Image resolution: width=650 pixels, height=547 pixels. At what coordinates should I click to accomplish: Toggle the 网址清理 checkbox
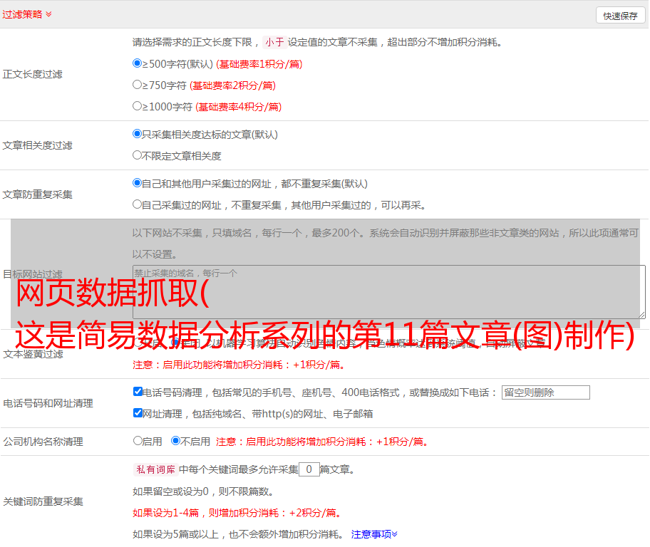pos(138,413)
